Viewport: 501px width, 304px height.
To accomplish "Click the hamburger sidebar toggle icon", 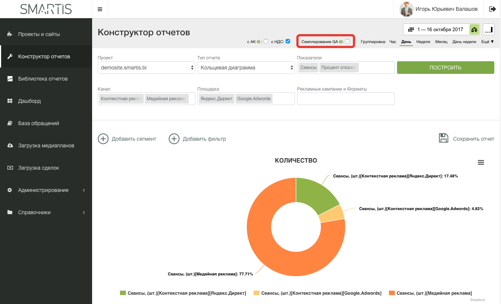I will 100,9.
